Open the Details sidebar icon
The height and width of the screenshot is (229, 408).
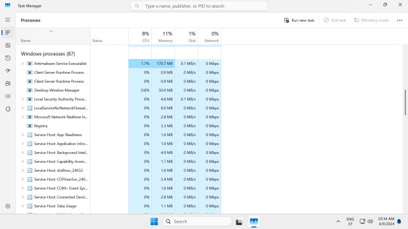pos(8,96)
